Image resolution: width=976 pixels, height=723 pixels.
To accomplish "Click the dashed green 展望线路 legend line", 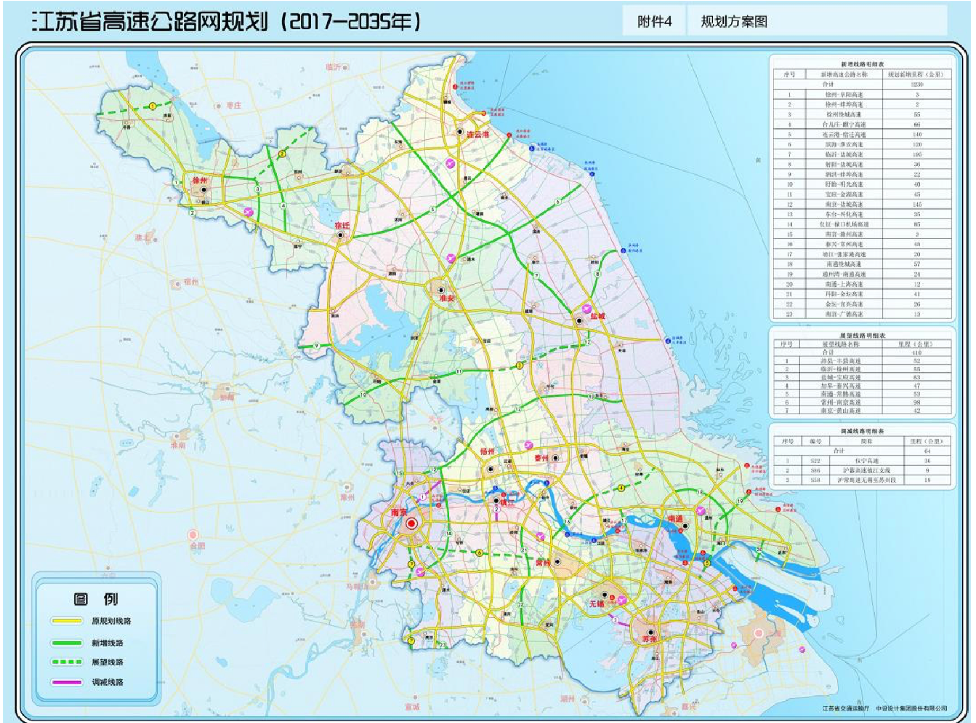I will click(66, 663).
